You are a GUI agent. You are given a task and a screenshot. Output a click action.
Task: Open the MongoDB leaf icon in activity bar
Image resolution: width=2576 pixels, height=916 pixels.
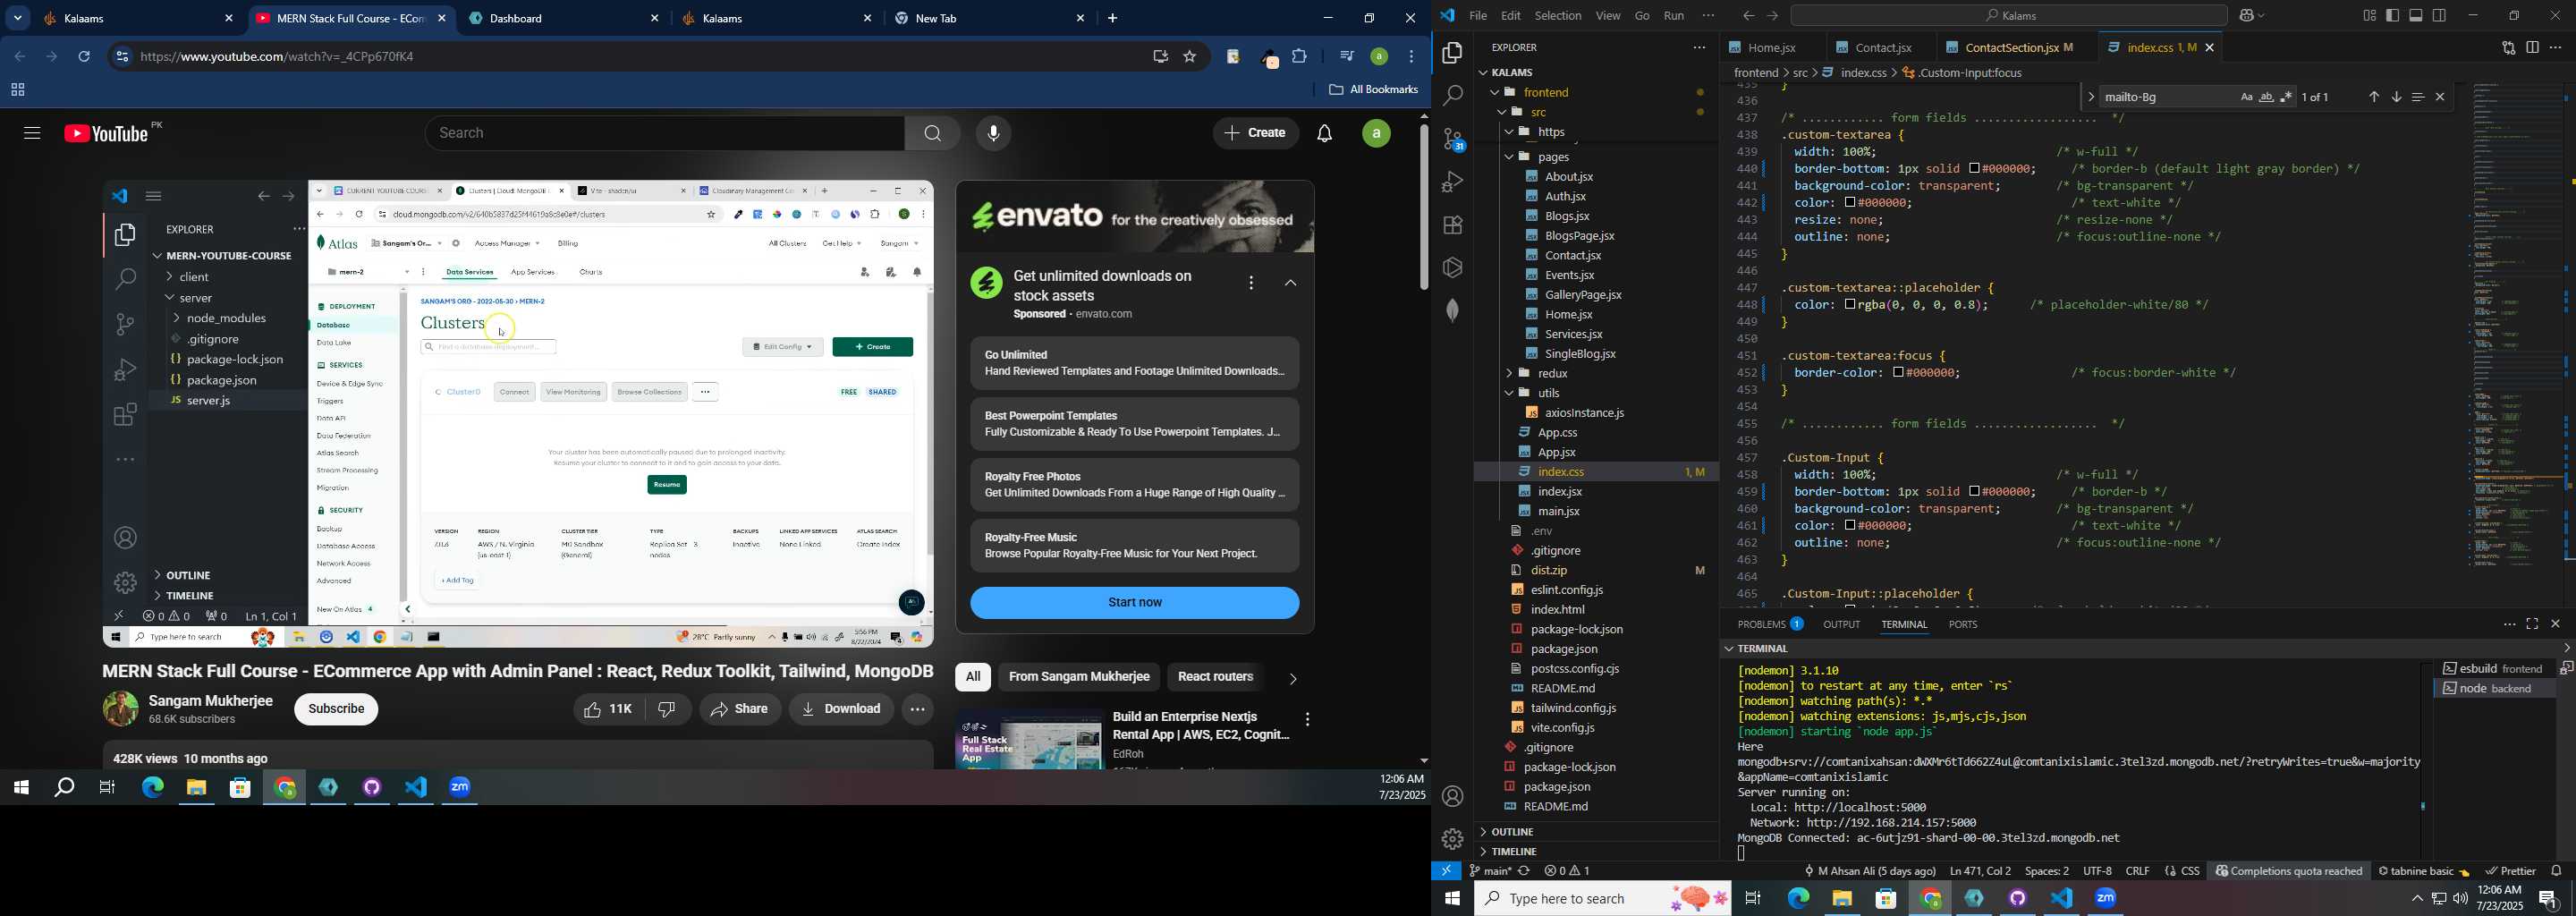pyautogui.click(x=1452, y=310)
